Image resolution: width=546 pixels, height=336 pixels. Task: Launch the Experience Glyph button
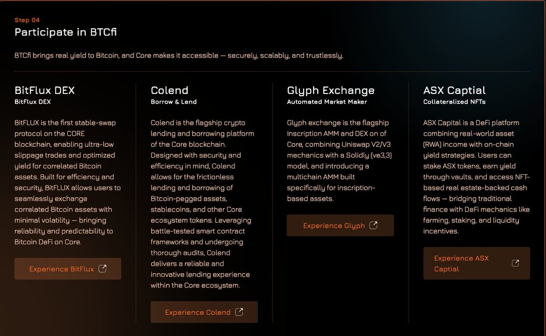coord(340,225)
